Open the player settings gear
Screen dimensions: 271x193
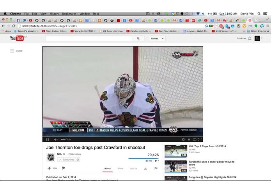click(x=183, y=139)
